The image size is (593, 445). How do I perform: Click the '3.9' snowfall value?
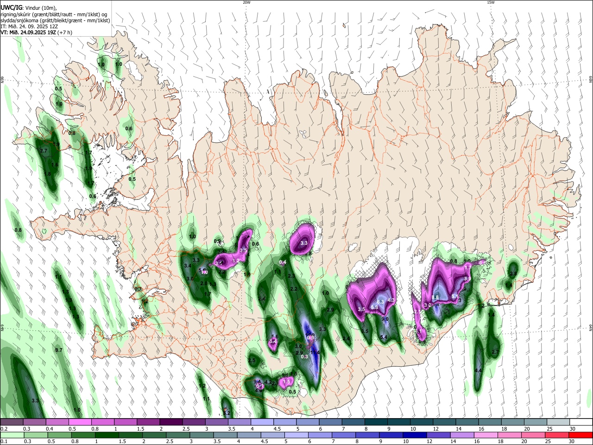coord(467,279)
